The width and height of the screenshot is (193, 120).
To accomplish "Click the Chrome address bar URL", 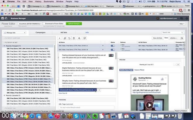I will tap(55, 10).
